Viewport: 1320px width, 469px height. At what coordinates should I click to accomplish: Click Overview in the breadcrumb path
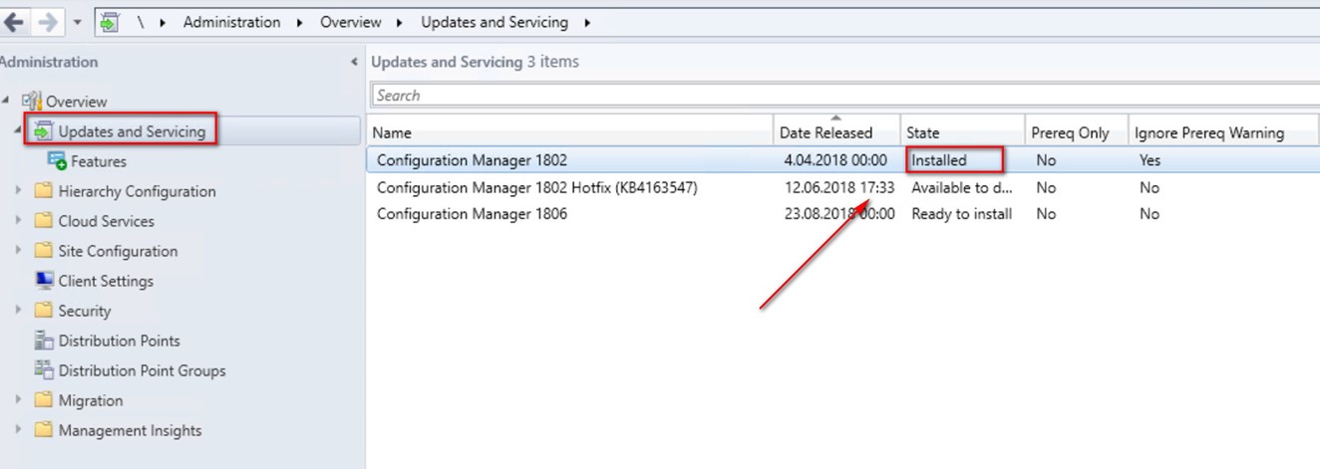point(350,22)
